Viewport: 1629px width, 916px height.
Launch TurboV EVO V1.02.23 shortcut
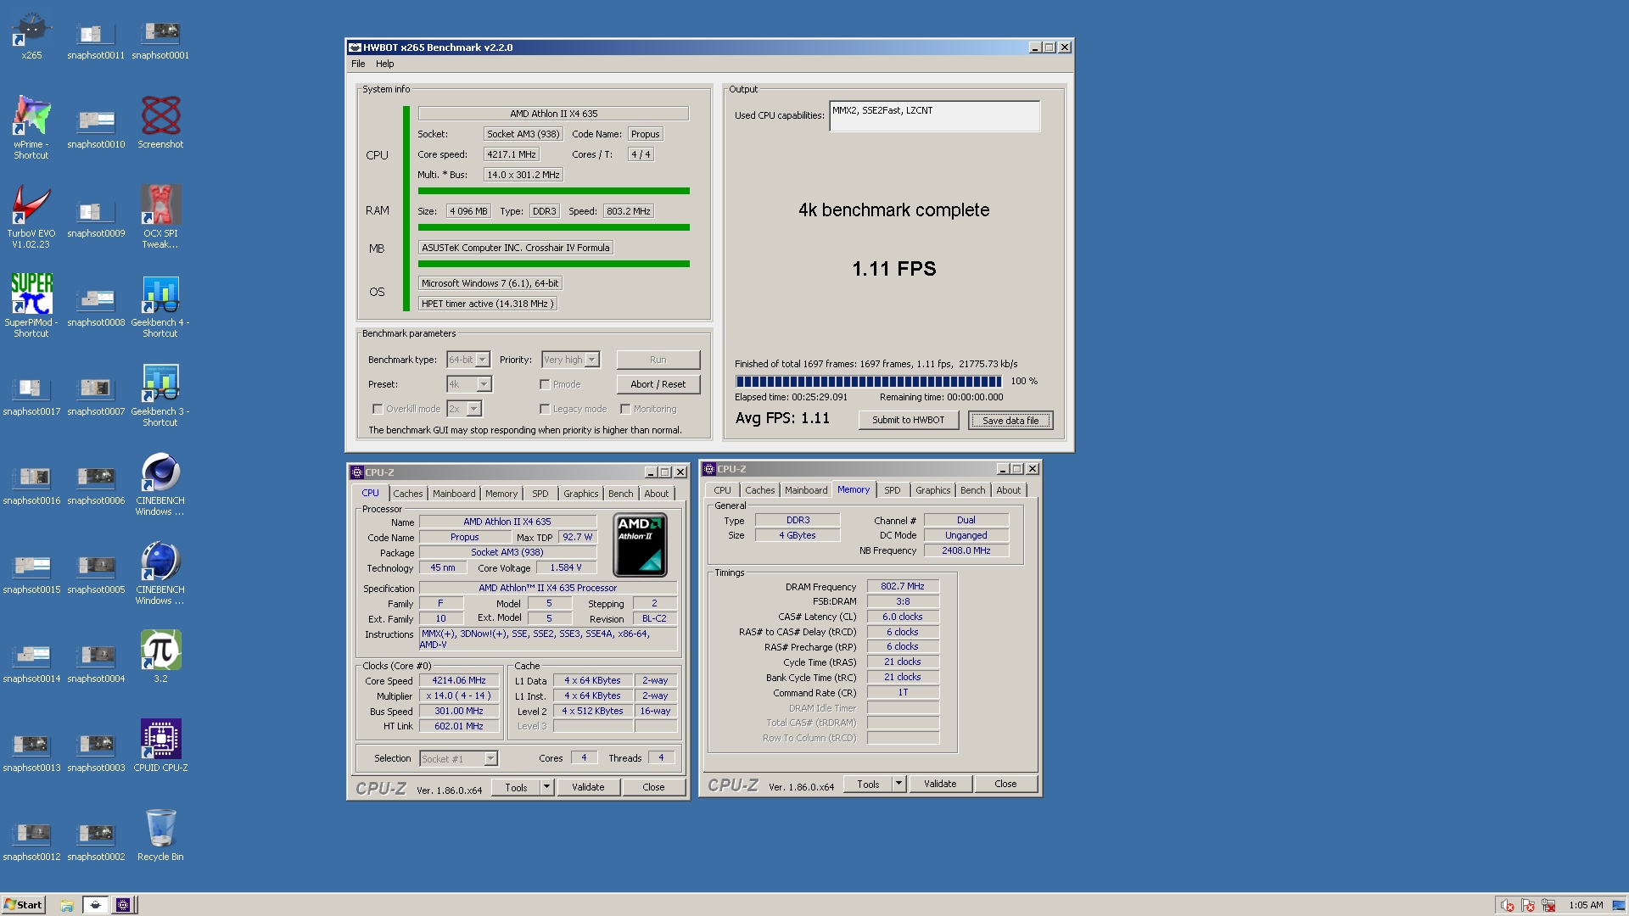(31, 215)
